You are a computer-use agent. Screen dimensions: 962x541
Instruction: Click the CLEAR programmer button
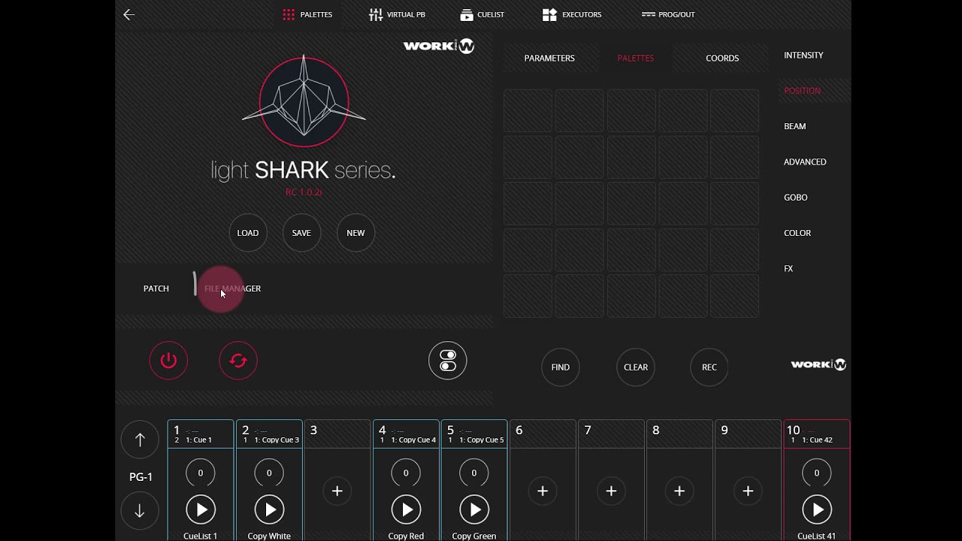click(636, 367)
